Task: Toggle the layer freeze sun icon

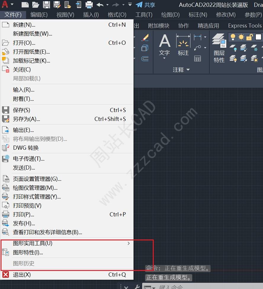Action: 241,37
